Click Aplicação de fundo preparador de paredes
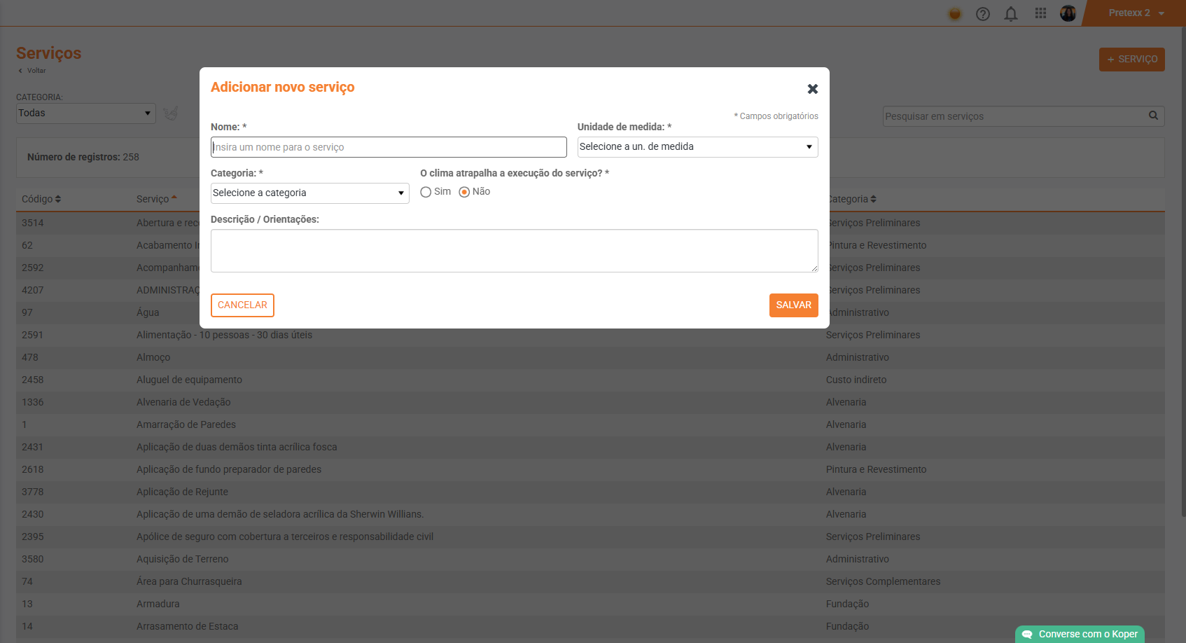Viewport: 1186px width, 643px height. (x=590, y=469)
